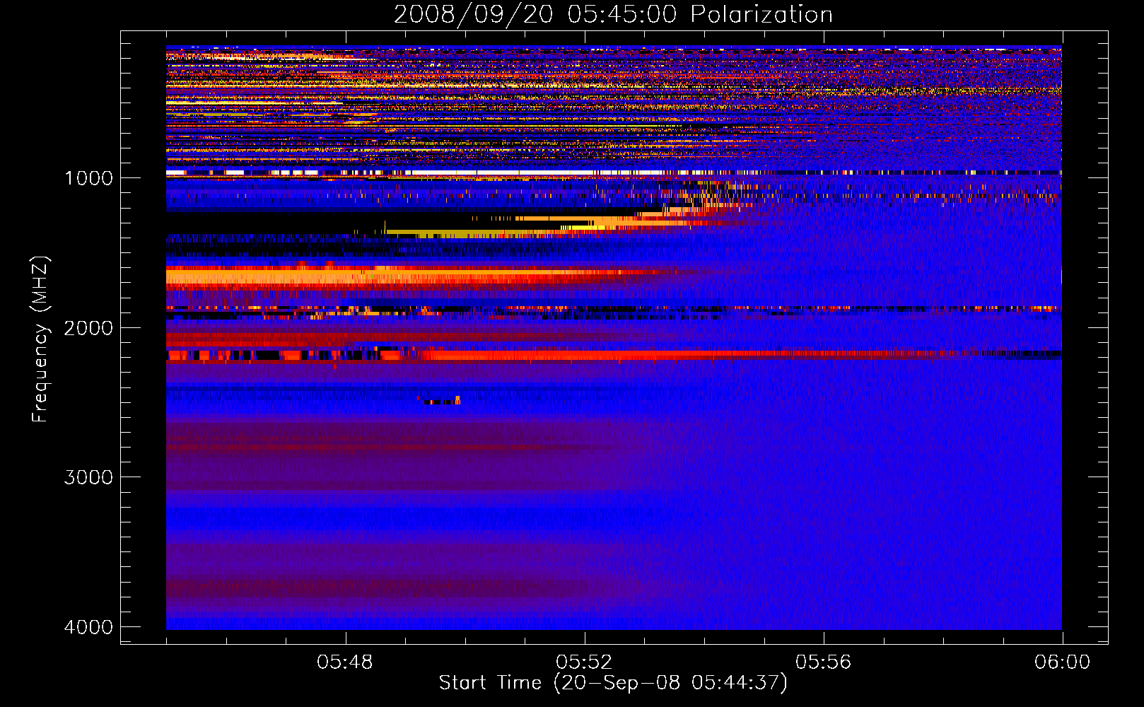Click the 05:48 time tick label
Image resolution: width=1144 pixels, height=707 pixels.
pyautogui.click(x=345, y=662)
